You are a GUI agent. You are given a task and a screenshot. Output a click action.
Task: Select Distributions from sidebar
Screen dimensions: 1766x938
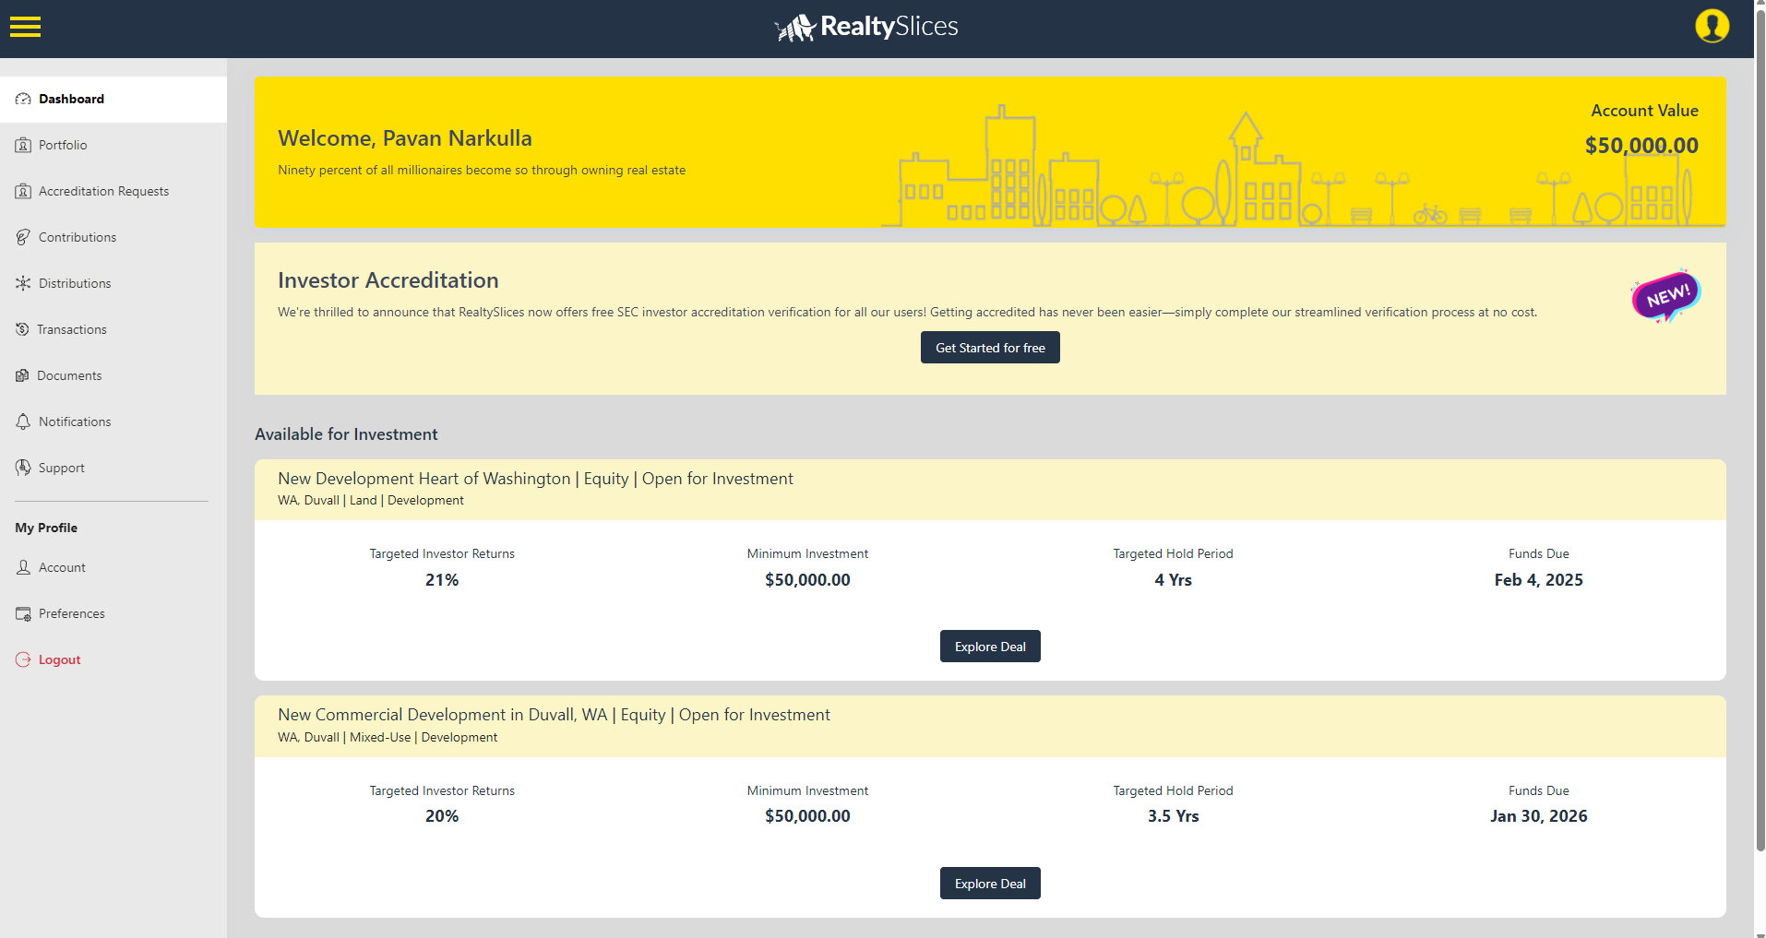click(113, 283)
